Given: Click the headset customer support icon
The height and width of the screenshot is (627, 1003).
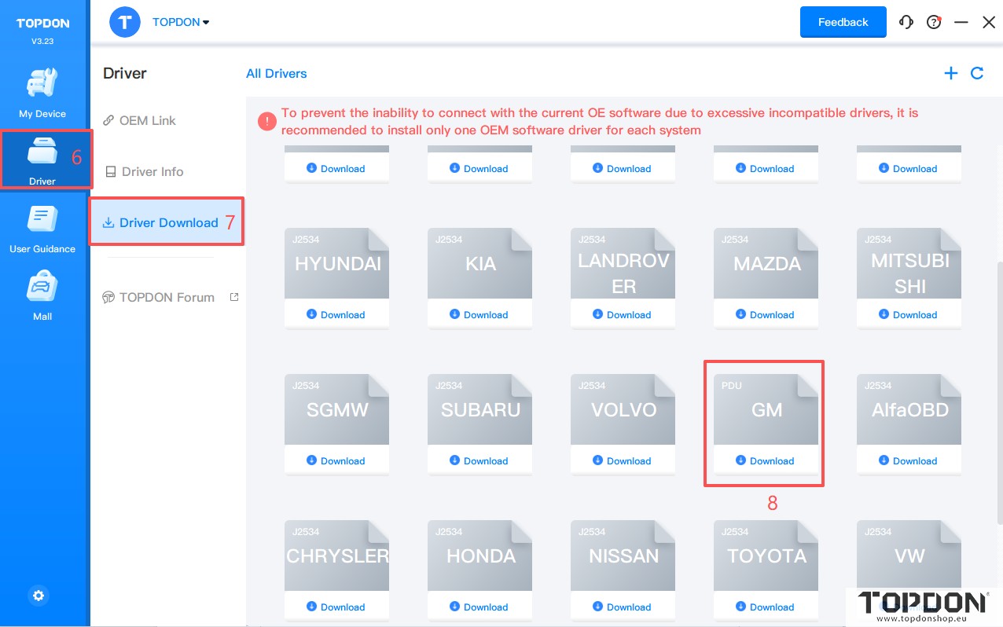Looking at the screenshot, I should (x=906, y=22).
